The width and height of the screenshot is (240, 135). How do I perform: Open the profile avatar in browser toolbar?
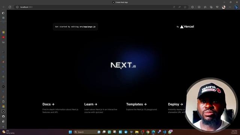pyautogui.click(x=223, y=7)
